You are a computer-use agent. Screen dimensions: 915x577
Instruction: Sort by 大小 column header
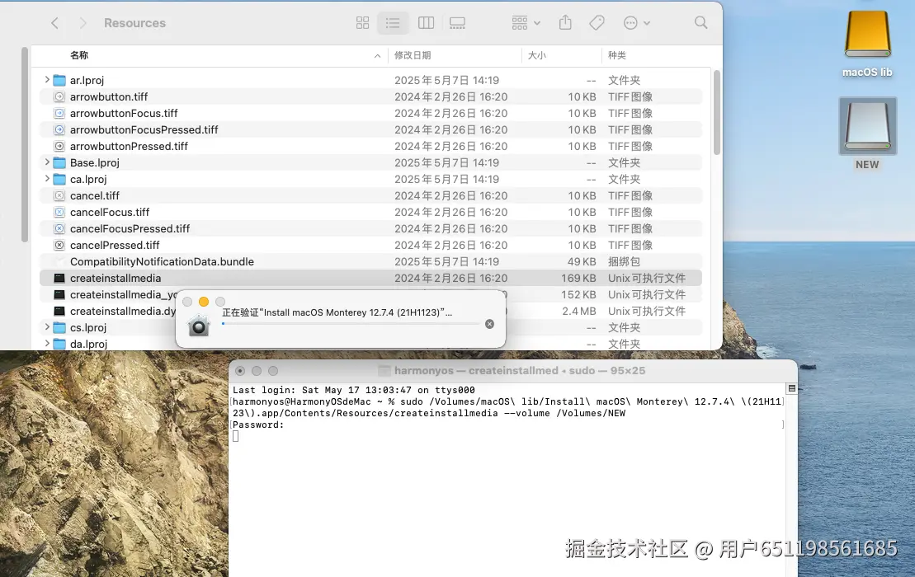tap(537, 55)
